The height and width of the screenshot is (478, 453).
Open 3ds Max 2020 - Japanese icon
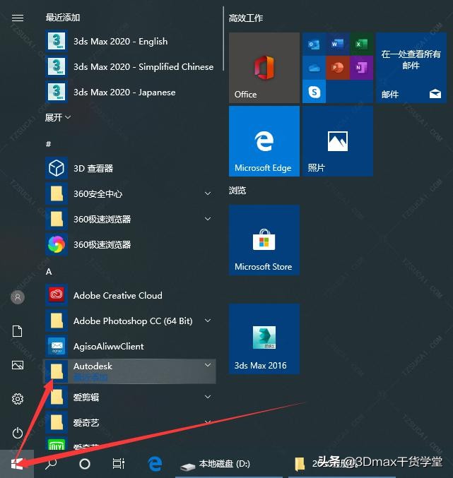(x=57, y=92)
